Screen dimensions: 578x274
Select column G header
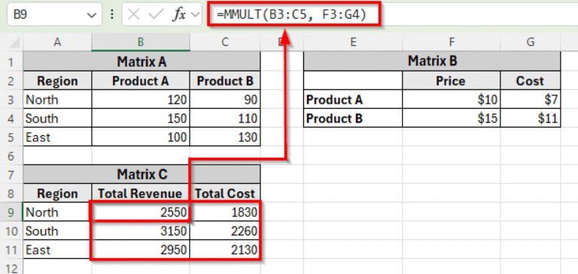tap(530, 43)
